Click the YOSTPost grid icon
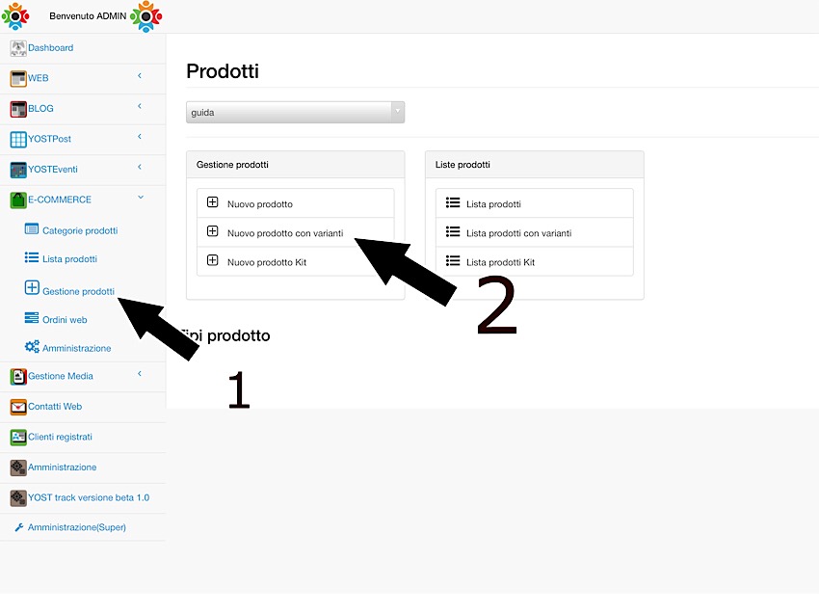 (17, 140)
